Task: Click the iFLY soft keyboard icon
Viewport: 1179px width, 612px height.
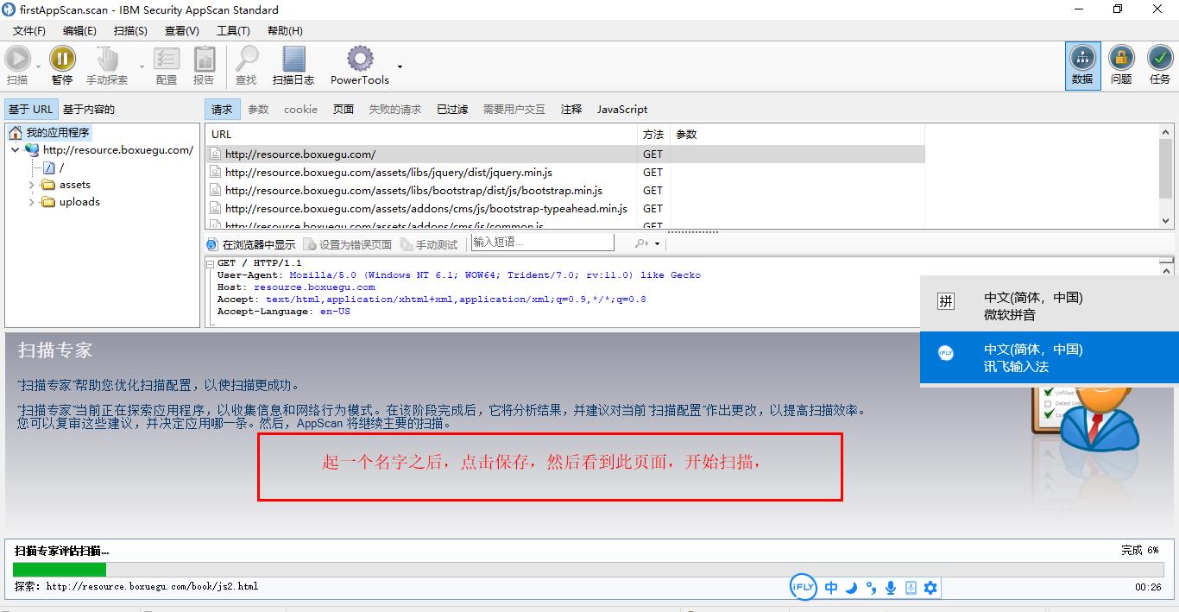Action: [x=911, y=588]
